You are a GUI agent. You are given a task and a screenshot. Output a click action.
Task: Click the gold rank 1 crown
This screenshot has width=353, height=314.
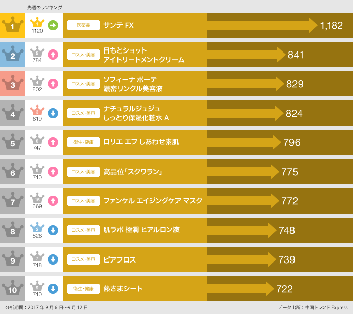13,25
